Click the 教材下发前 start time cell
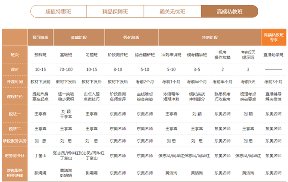 click(x=40, y=82)
